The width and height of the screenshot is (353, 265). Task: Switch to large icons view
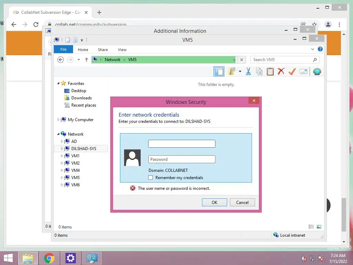coord(319,227)
